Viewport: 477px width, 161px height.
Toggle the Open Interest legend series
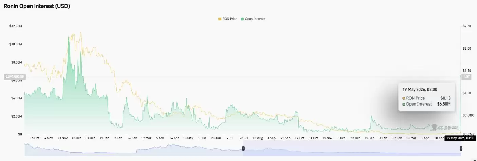[x=253, y=19]
